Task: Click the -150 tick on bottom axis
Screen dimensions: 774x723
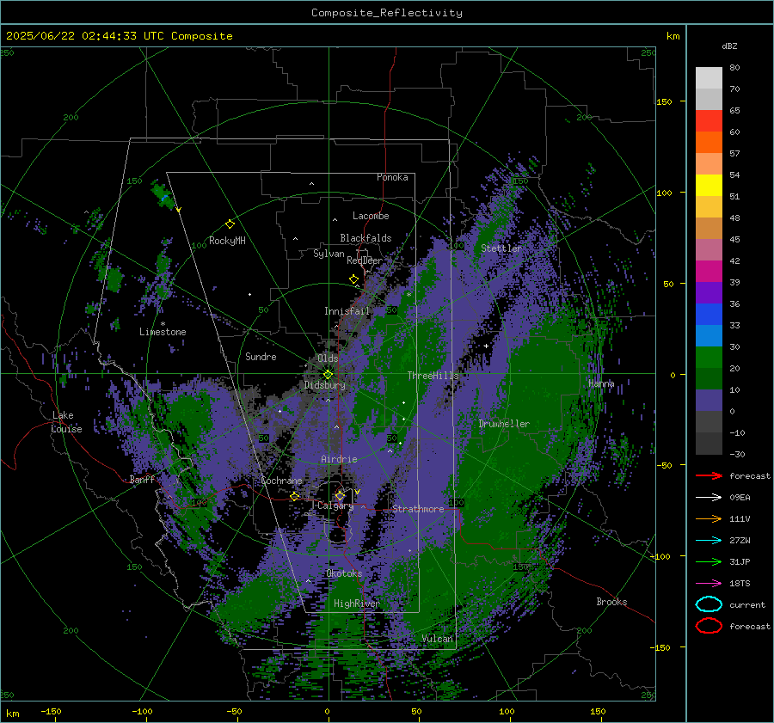Action: [x=51, y=712]
